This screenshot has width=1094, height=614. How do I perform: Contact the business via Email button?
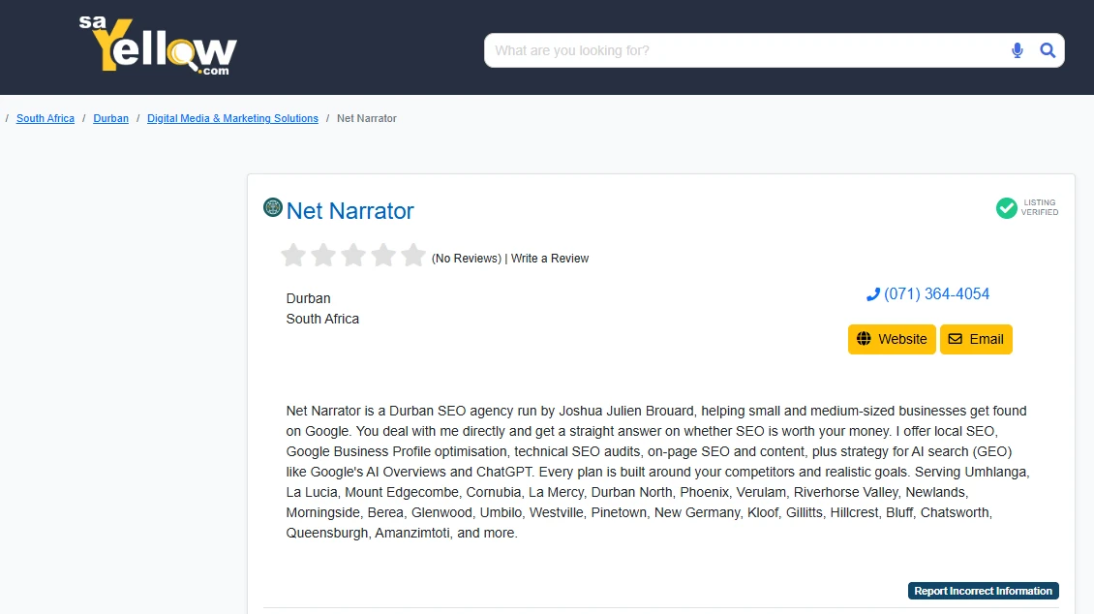click(976, 339)
